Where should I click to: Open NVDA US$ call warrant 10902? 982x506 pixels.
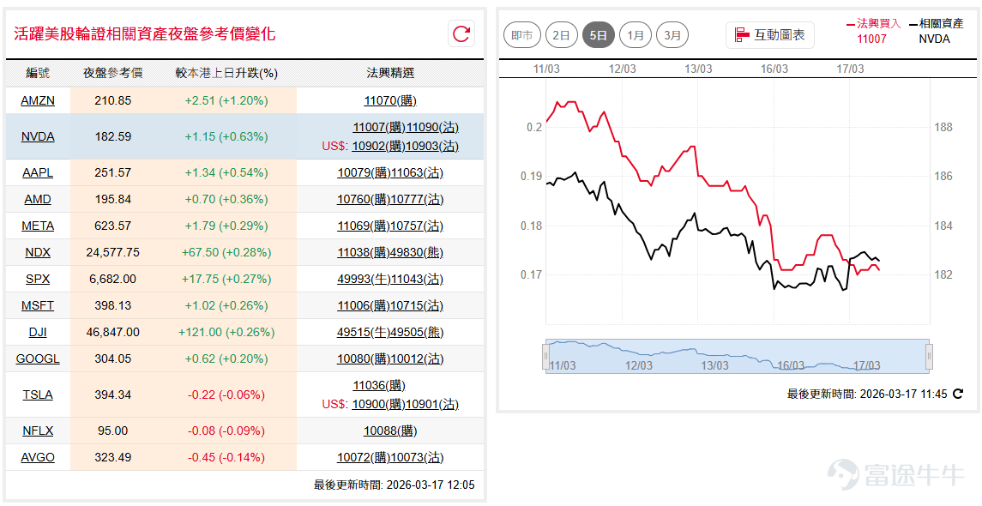tap(380, 146)
